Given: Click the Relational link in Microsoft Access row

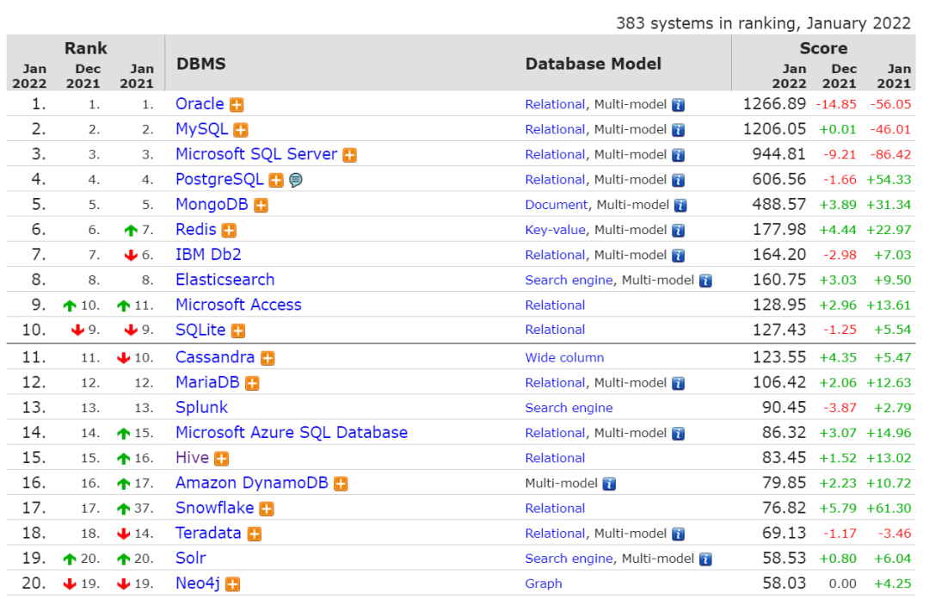Looking at the screenshot, I should coord(555,306).
